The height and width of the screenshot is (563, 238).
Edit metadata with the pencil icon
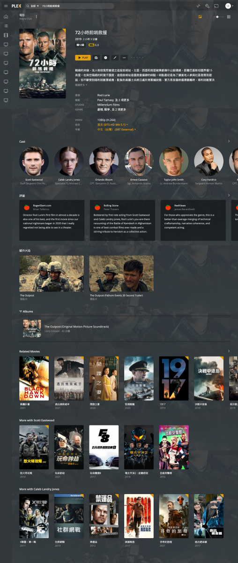click(x=115, y=58)
